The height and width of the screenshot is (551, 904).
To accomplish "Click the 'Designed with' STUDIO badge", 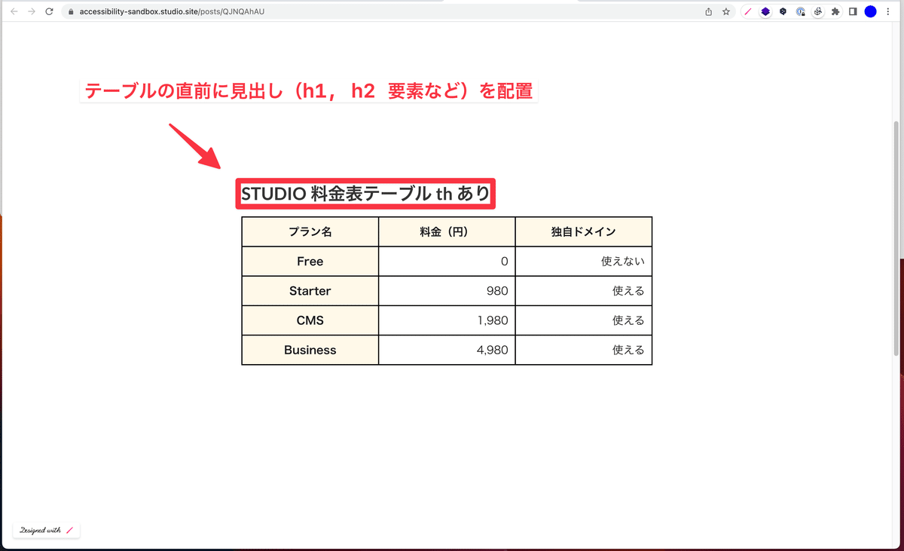I will [46, 530].
